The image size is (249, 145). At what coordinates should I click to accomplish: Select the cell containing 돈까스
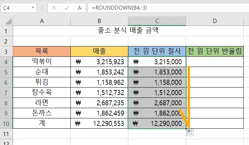42,113
